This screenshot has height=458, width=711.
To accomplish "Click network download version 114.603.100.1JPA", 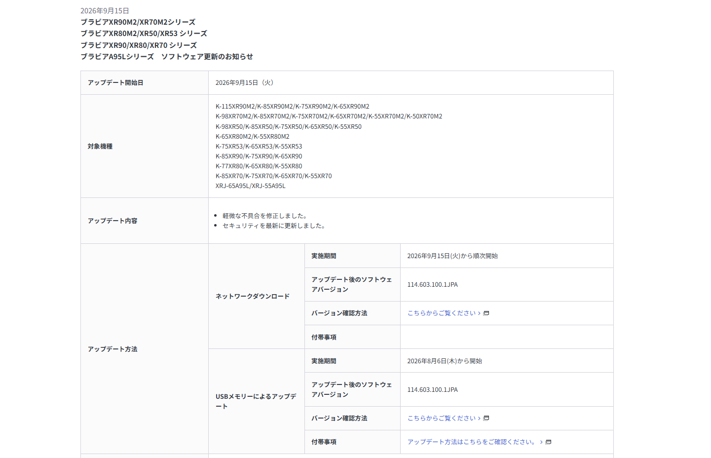I will point(433,285).
